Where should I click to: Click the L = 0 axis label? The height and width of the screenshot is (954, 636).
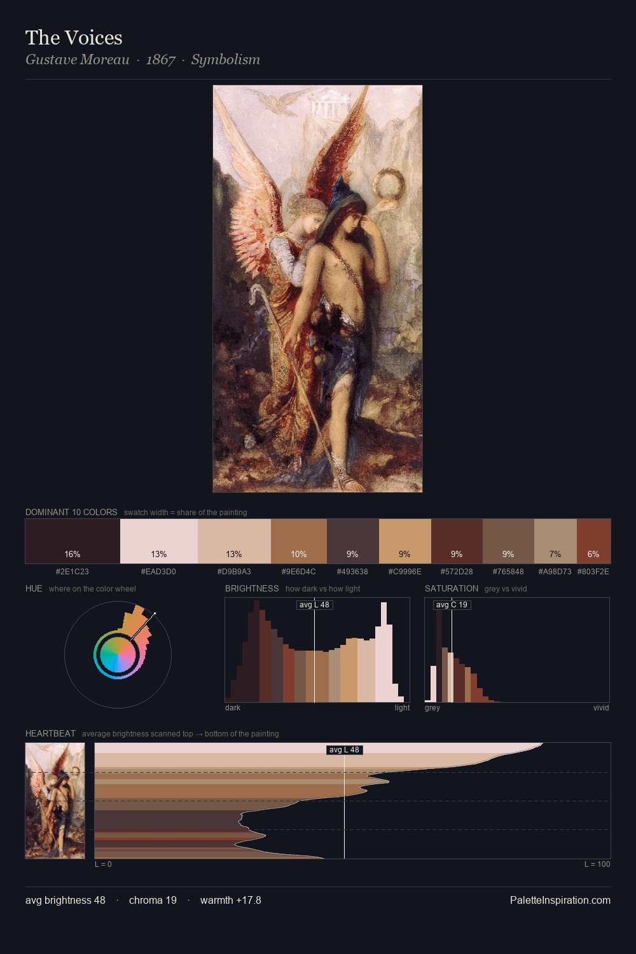point(103,864)
